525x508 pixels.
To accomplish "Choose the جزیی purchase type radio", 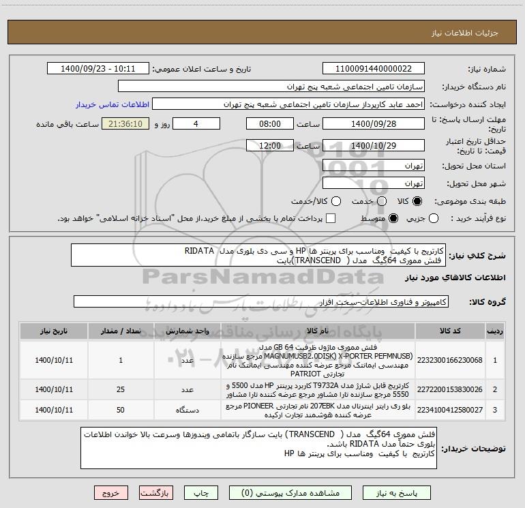I will click(x=434, y=218).
